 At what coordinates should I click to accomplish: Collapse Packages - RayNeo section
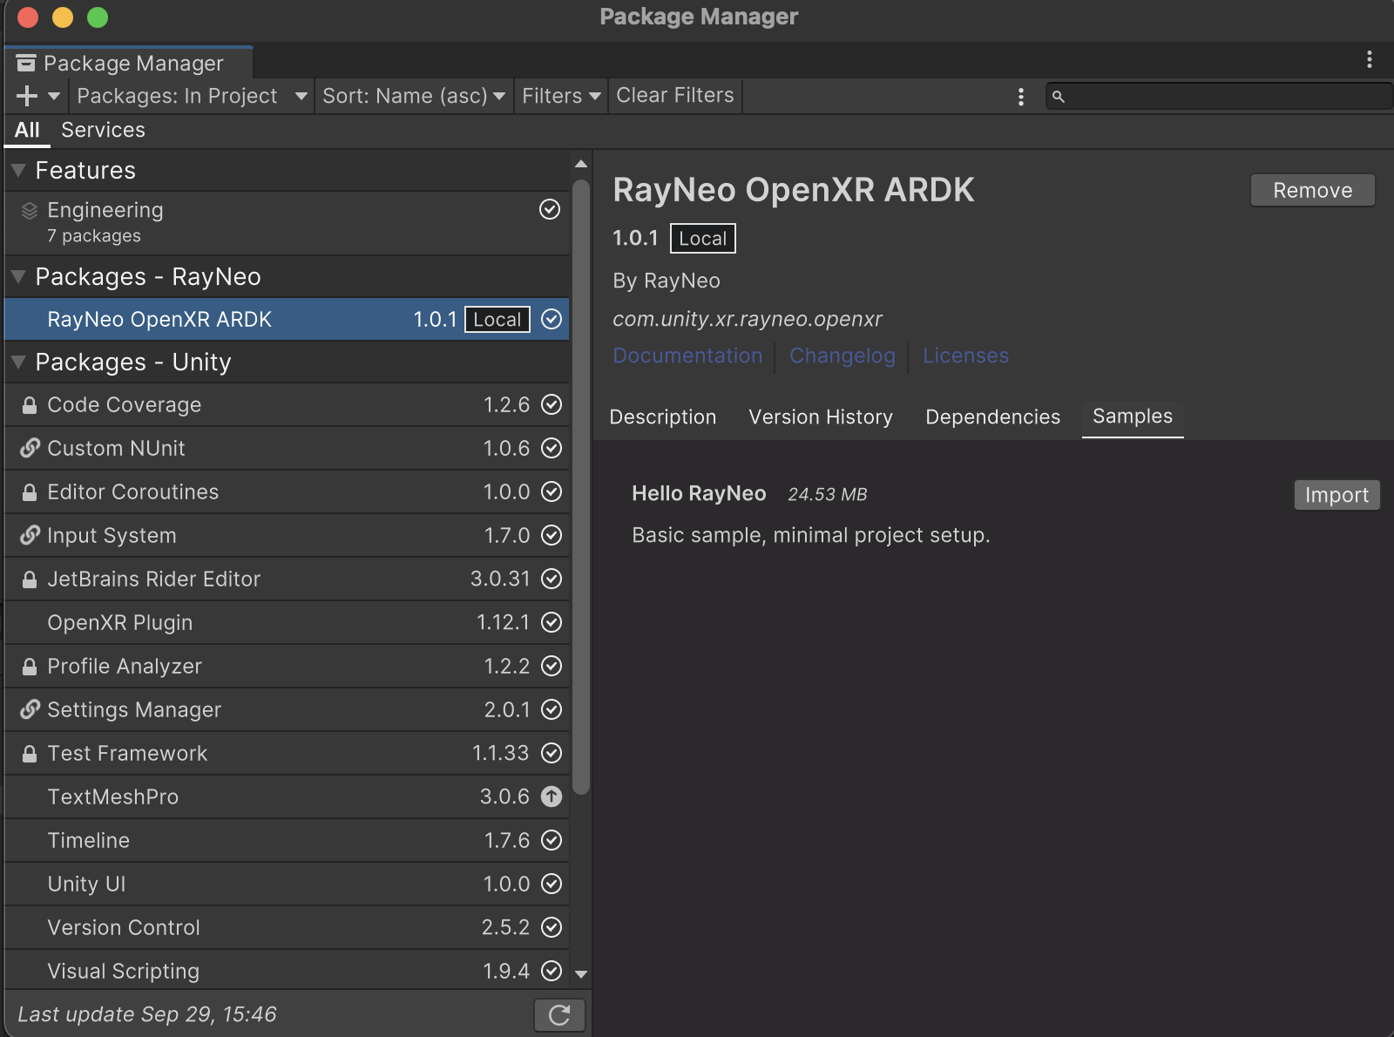point(18,277)
